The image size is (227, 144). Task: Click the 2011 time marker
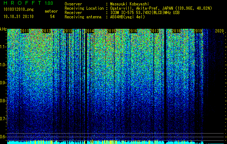(x=25, y=31)
